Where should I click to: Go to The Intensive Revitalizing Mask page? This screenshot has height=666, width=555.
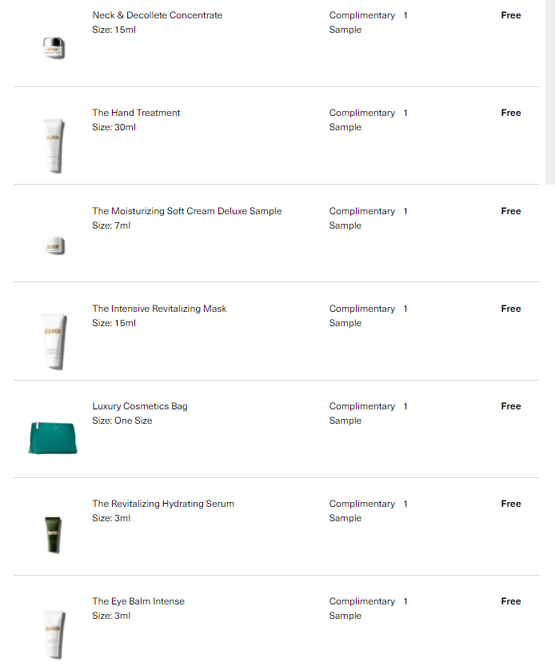159,309
